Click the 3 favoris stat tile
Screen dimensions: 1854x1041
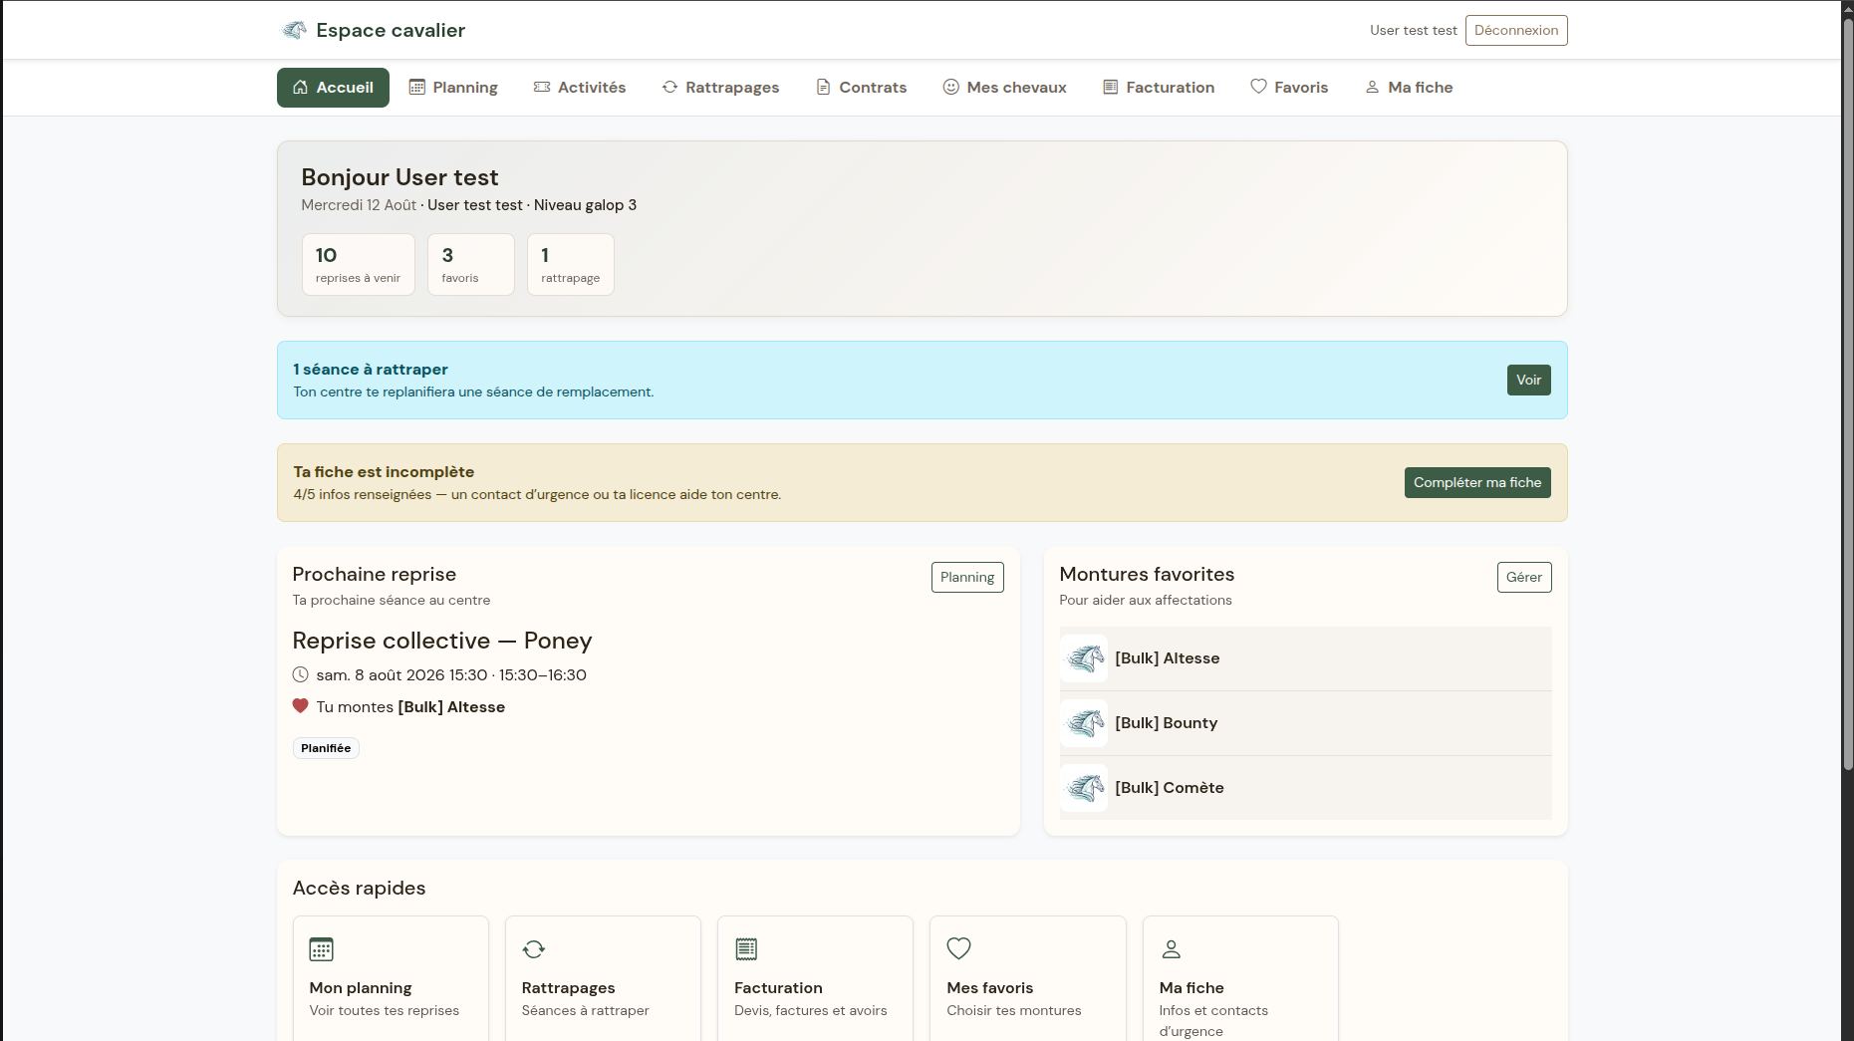click(471, 264)
